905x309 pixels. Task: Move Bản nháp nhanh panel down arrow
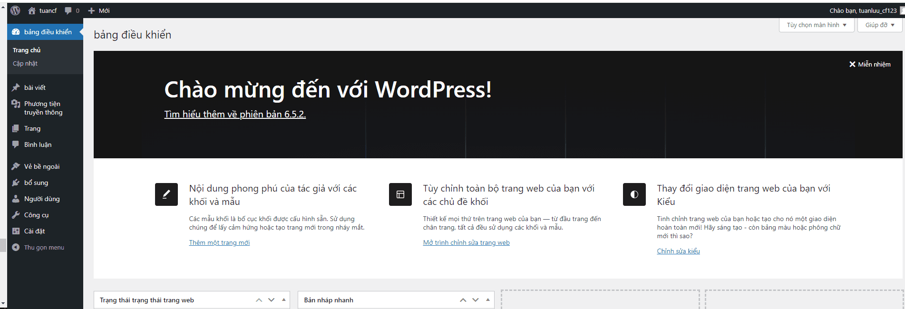pos(476,300)
